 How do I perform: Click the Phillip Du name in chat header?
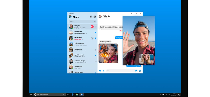(x=106, y=16)
